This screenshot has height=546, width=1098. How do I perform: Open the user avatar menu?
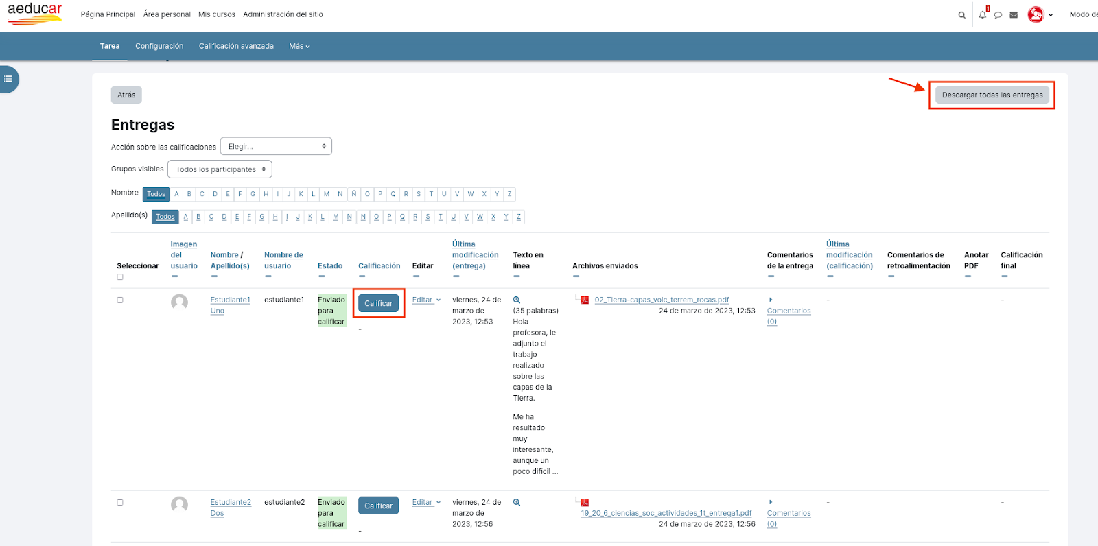click(x=1040, y=14)
